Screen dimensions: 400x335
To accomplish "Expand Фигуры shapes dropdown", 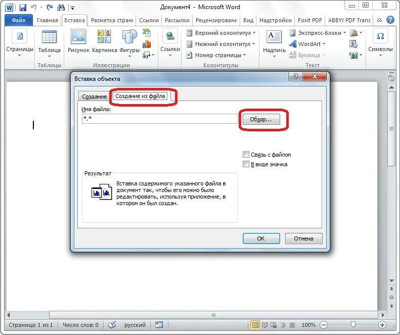I will [x=129, y=56].
